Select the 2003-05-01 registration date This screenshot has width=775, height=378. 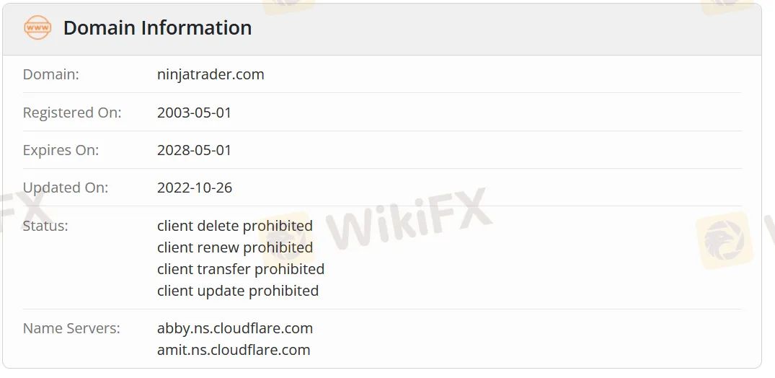pos(194,113)
